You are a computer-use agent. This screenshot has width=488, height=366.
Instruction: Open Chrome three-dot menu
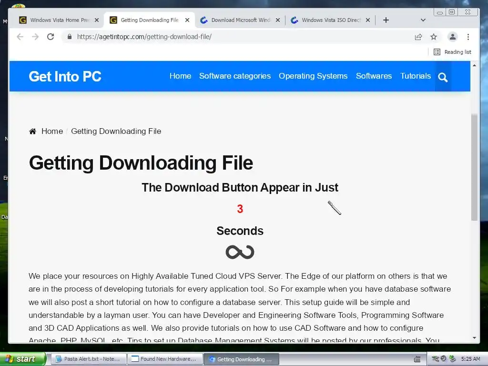pyautogui.click(x=468, y=37)
